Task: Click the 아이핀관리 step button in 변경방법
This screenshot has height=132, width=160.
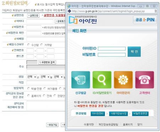Action: [x=98, y=114]
